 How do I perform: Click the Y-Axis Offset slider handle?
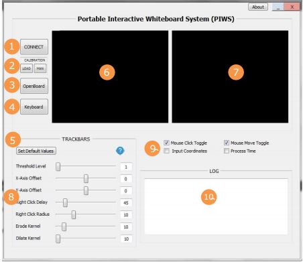[x=86, y=190]
